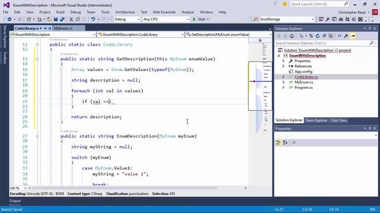Switch to the Team Explorer tab
380x213 pixels.
click(316, 120)
